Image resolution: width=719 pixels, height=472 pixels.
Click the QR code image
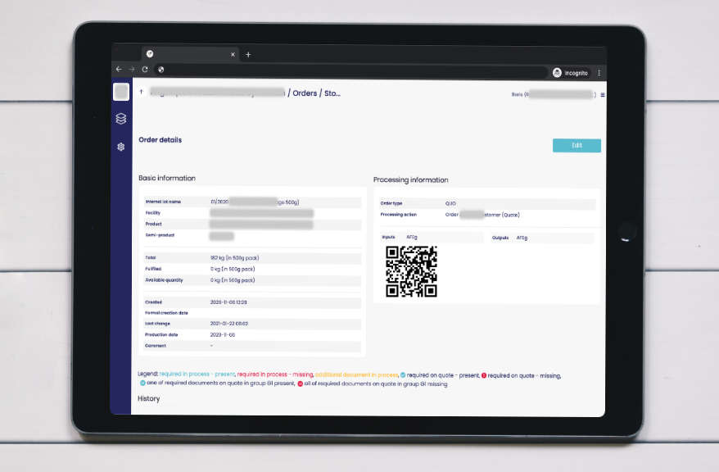click(x=411, y=271)
